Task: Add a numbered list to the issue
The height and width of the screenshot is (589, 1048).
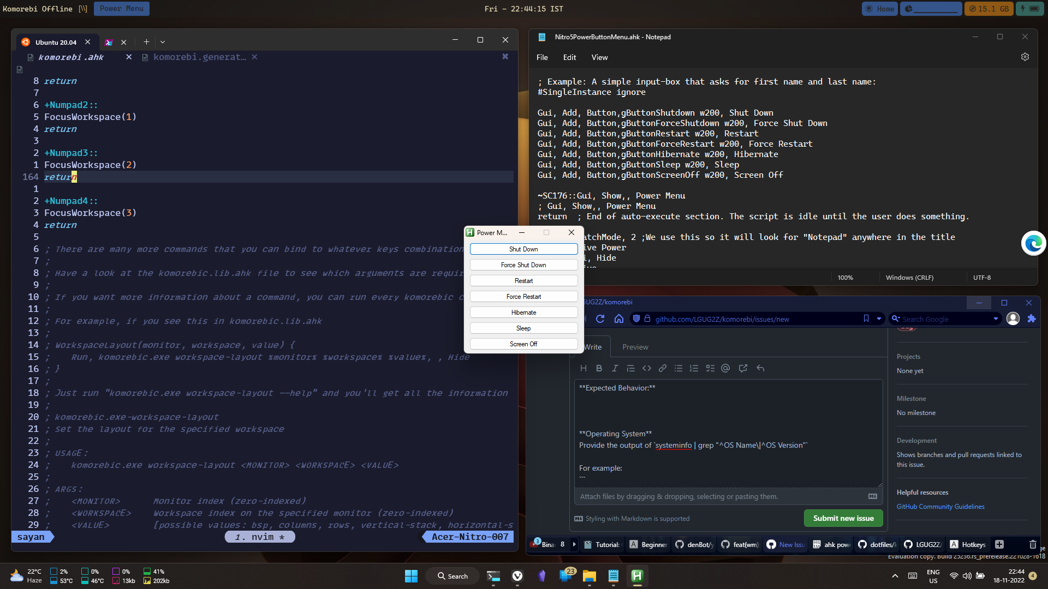Action: tap(694, 368)
